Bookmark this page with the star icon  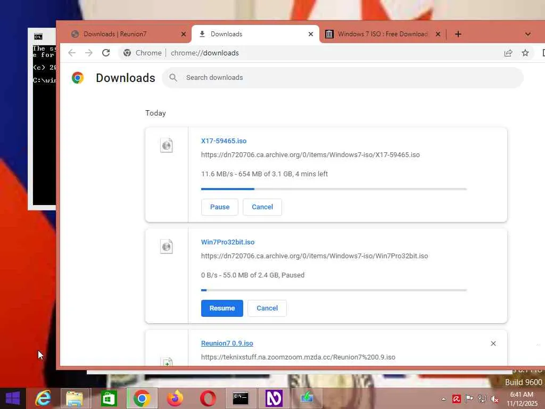tap(525, 53)
